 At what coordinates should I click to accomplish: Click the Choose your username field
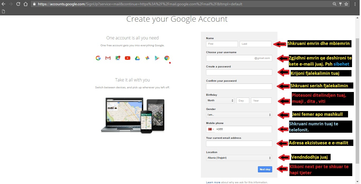point(239,58)
